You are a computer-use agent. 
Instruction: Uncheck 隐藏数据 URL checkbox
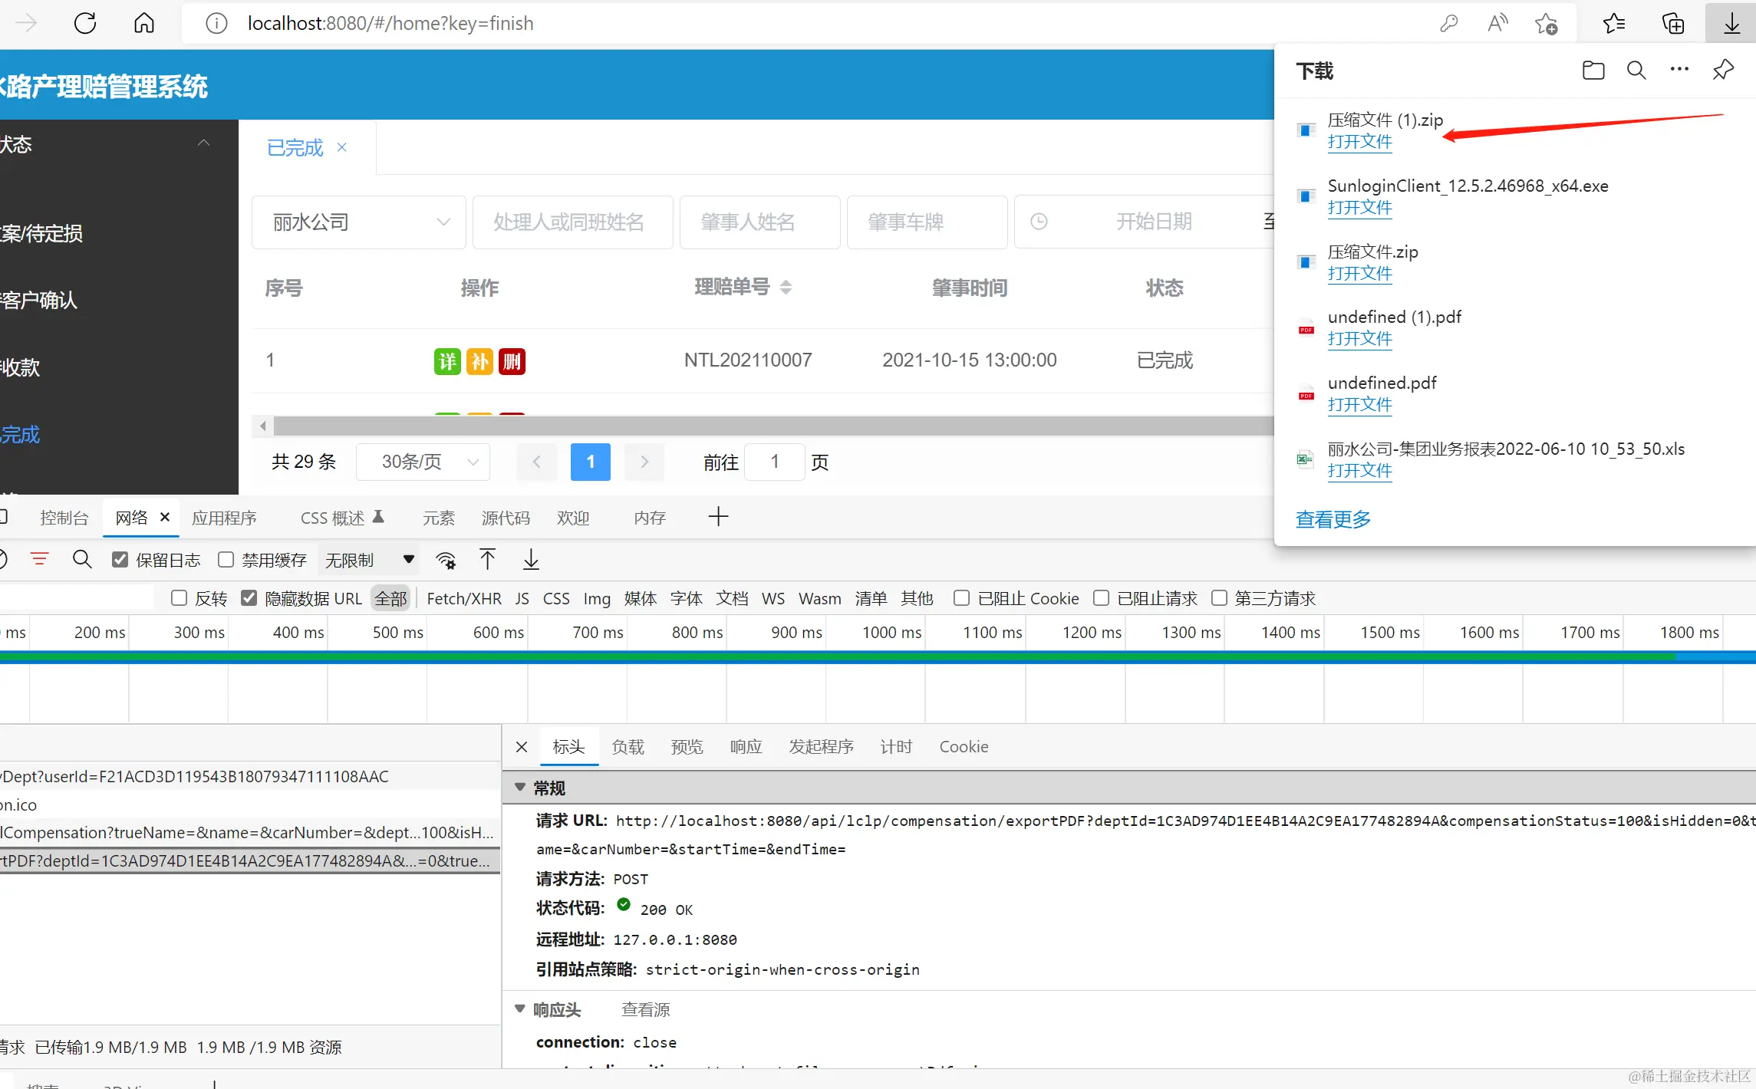(249, 598)
